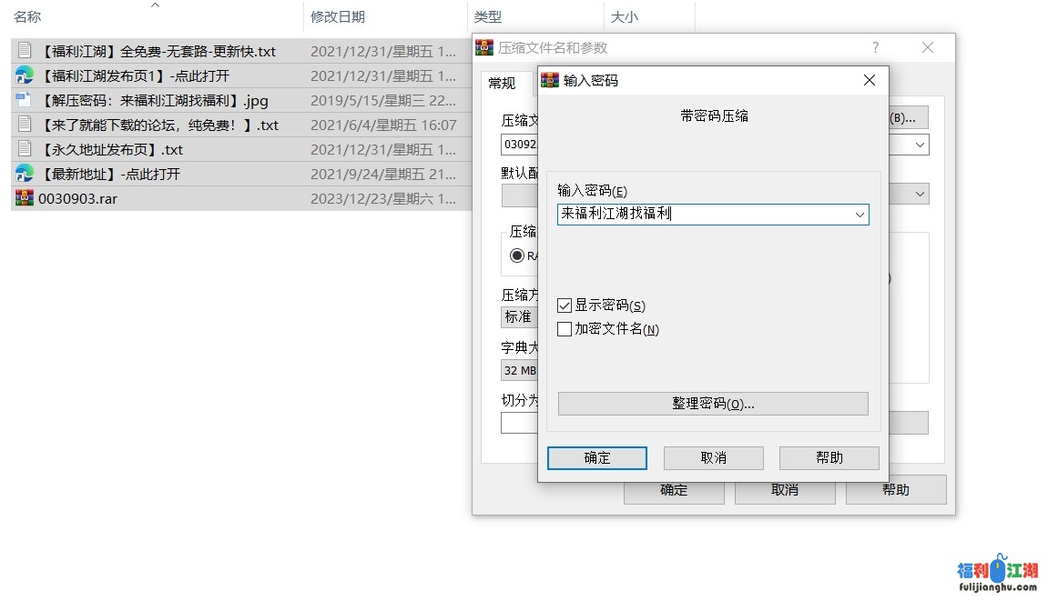Click the Edge icon beside 【最新地址】-点此打开
1048x601 pixels.
point(24,173)
